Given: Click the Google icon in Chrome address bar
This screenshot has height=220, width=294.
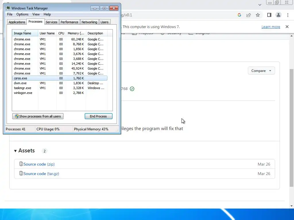Looking at the screenshot, I should click(239, 15).
